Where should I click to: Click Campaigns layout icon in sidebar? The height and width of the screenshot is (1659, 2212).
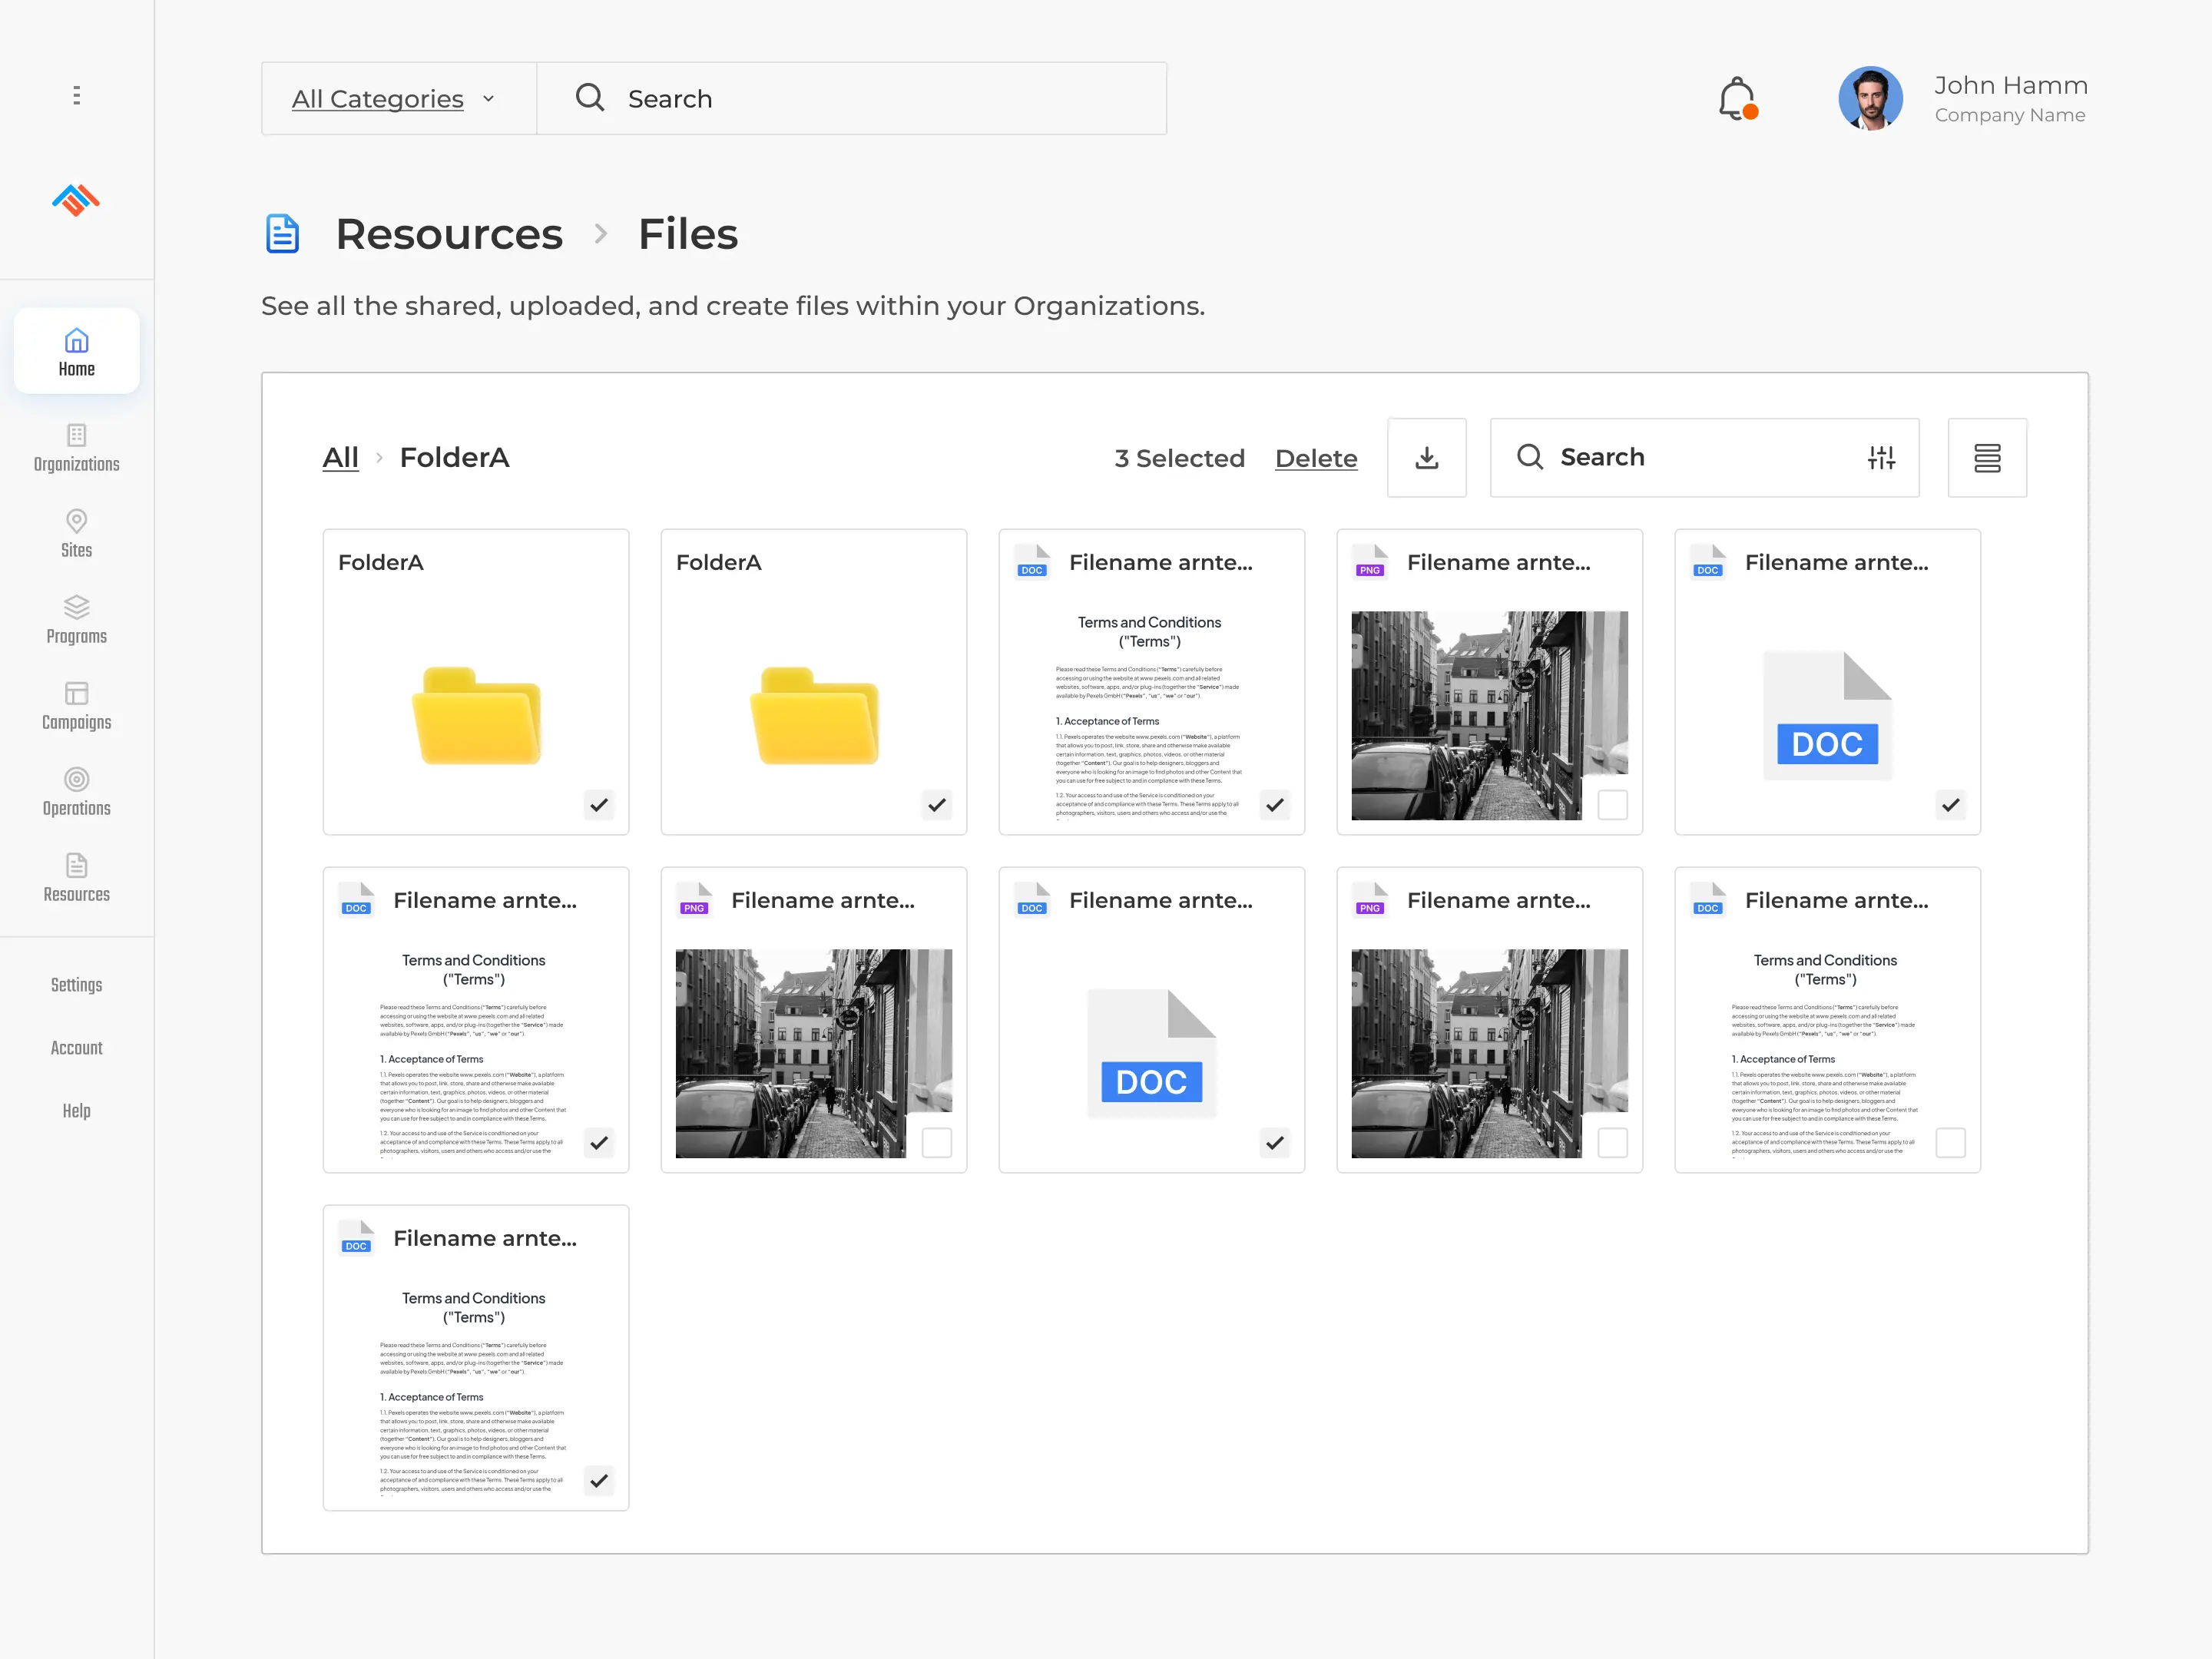coord(77,693)
